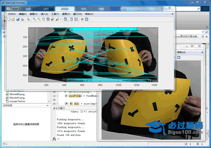Toggle Insert Colorbar in figure toolbar

point(71,19)
